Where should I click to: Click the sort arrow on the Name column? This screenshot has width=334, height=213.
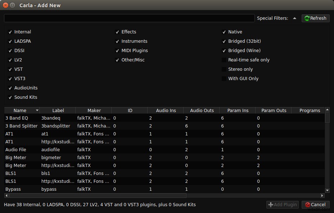pyautogui.click(x=37, y=110)
